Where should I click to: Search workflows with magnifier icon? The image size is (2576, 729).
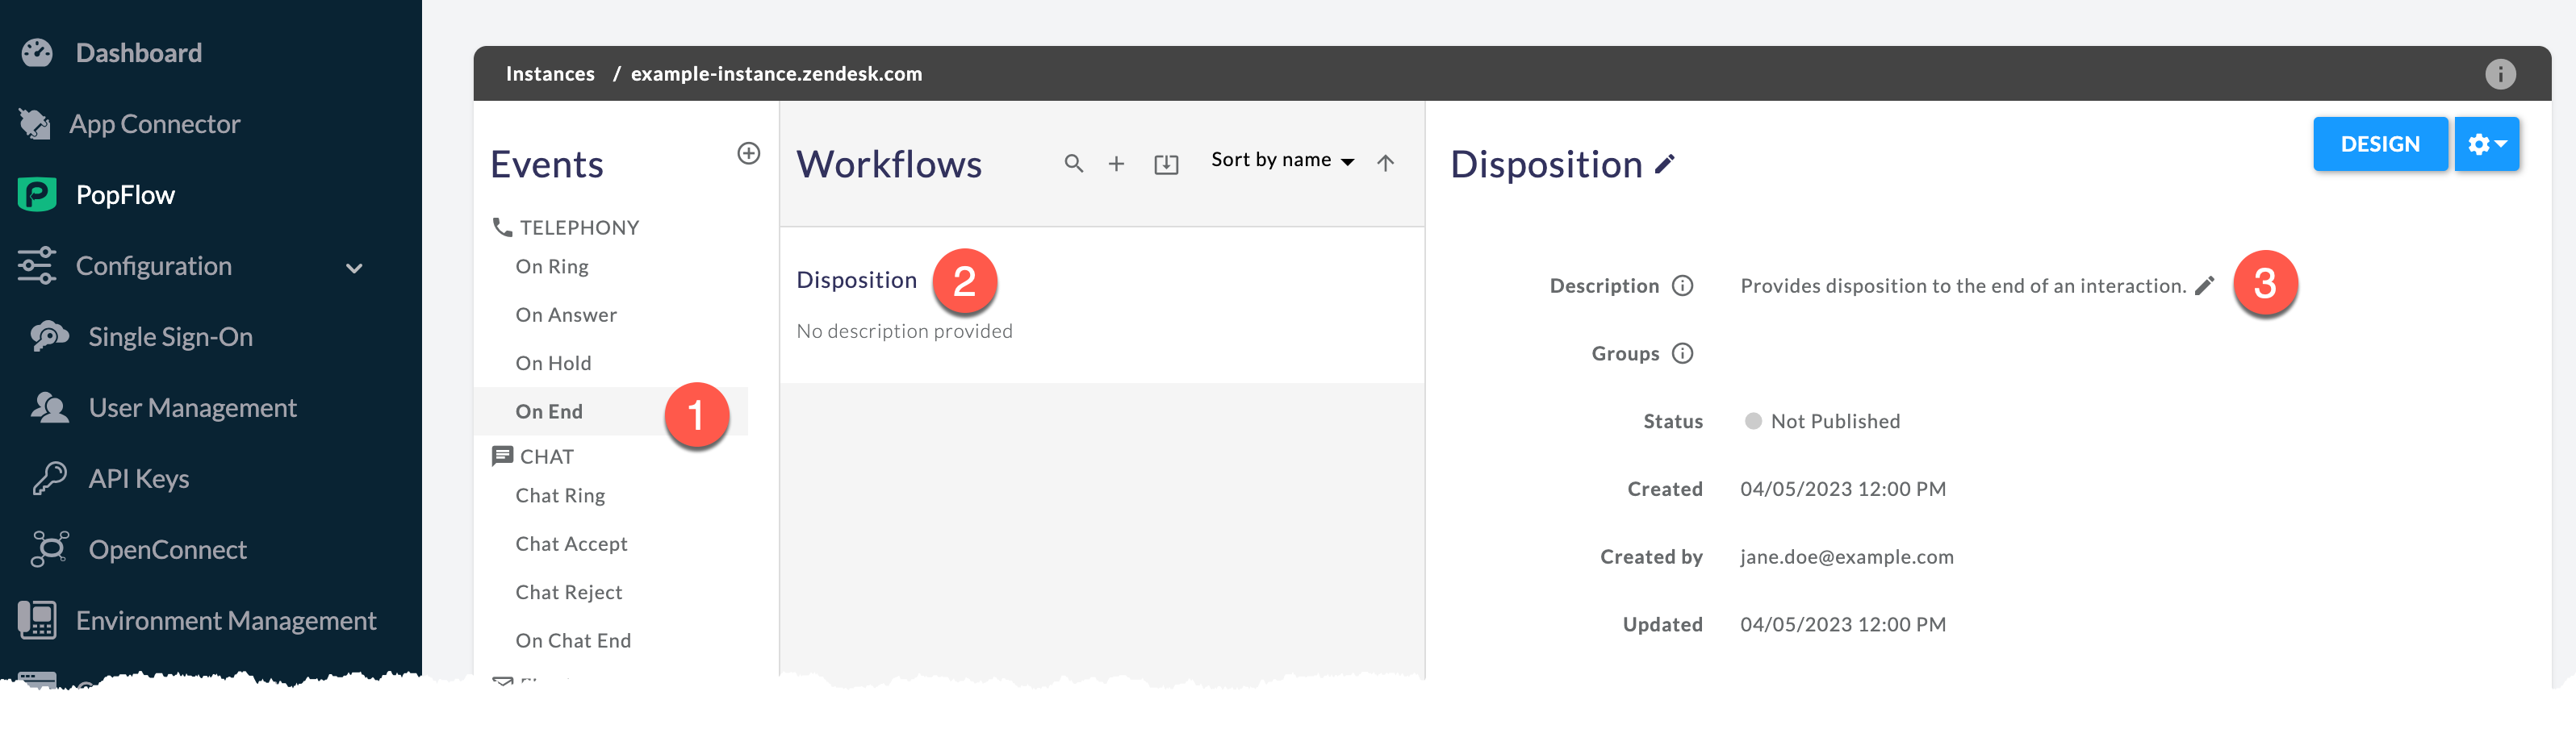[1073, 163]
